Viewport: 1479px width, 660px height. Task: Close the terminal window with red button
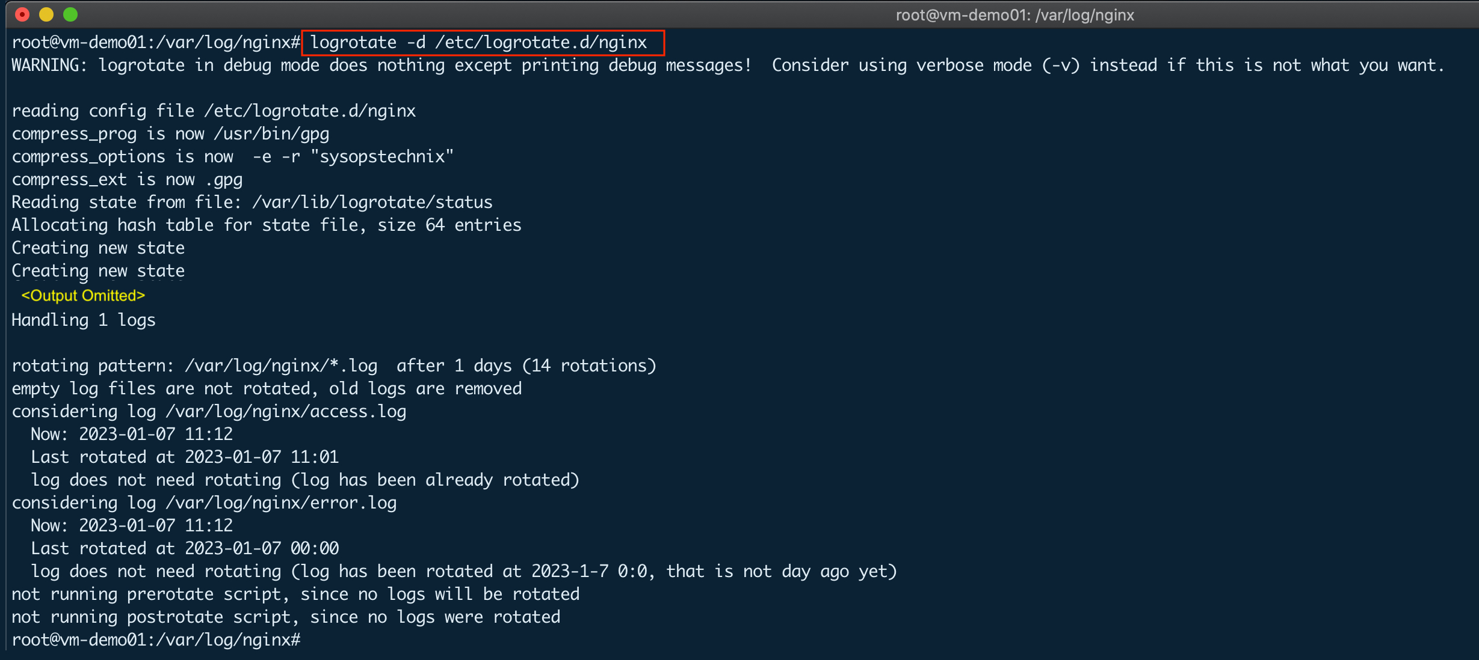[x=22, y=14]
